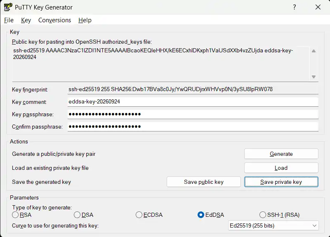Click the Generate button
Screen dimensions: 330x237
[x=281, y=154]
